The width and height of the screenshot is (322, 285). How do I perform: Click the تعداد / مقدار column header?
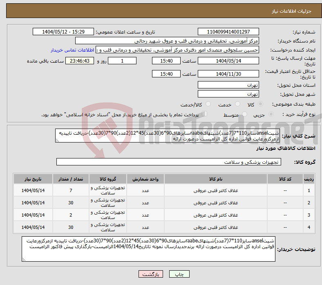[71, 179]
